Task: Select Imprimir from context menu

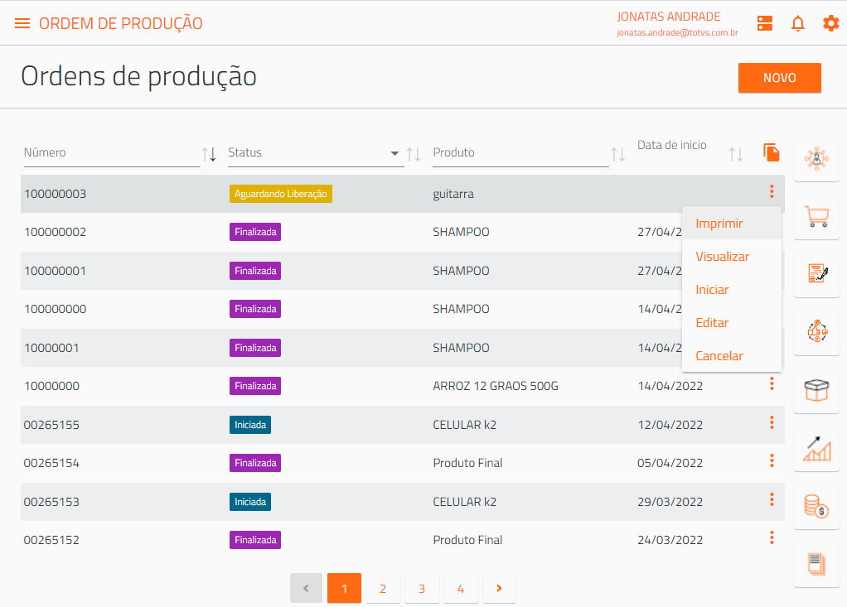Action: click(x=732, y=224)
